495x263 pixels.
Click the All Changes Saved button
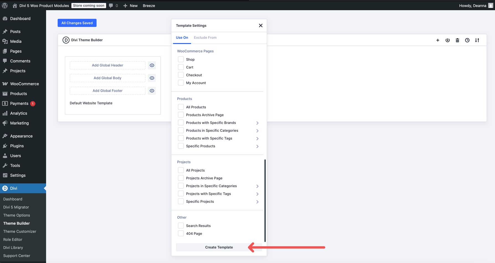coord(77,23)
